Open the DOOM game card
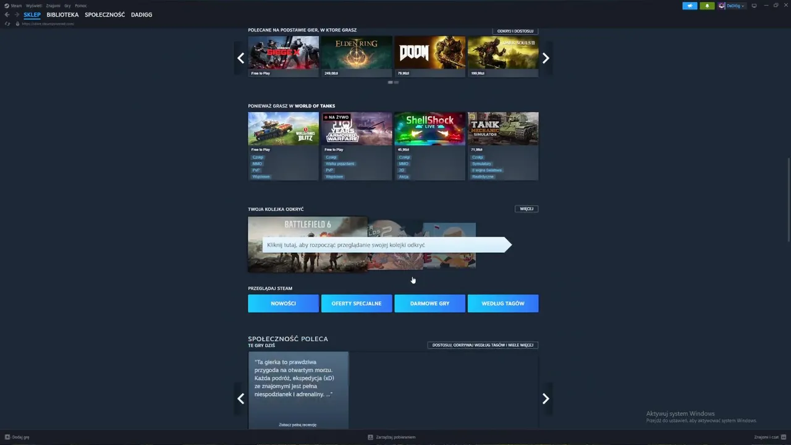This screenshot has height=445, width=791. click(x=429, y=56)
